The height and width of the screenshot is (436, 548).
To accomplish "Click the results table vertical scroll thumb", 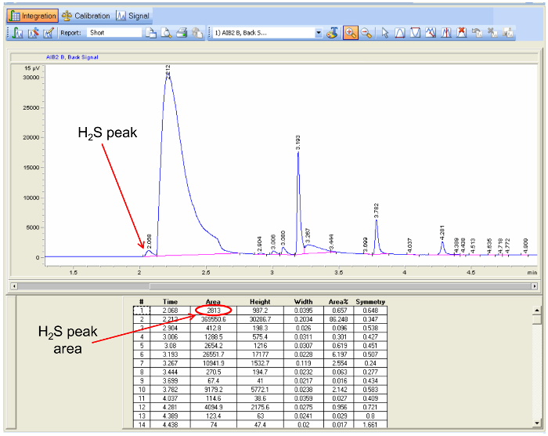I will point(537,319).
